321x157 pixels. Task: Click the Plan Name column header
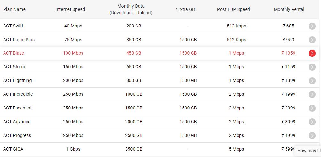[x=14, y=9]
